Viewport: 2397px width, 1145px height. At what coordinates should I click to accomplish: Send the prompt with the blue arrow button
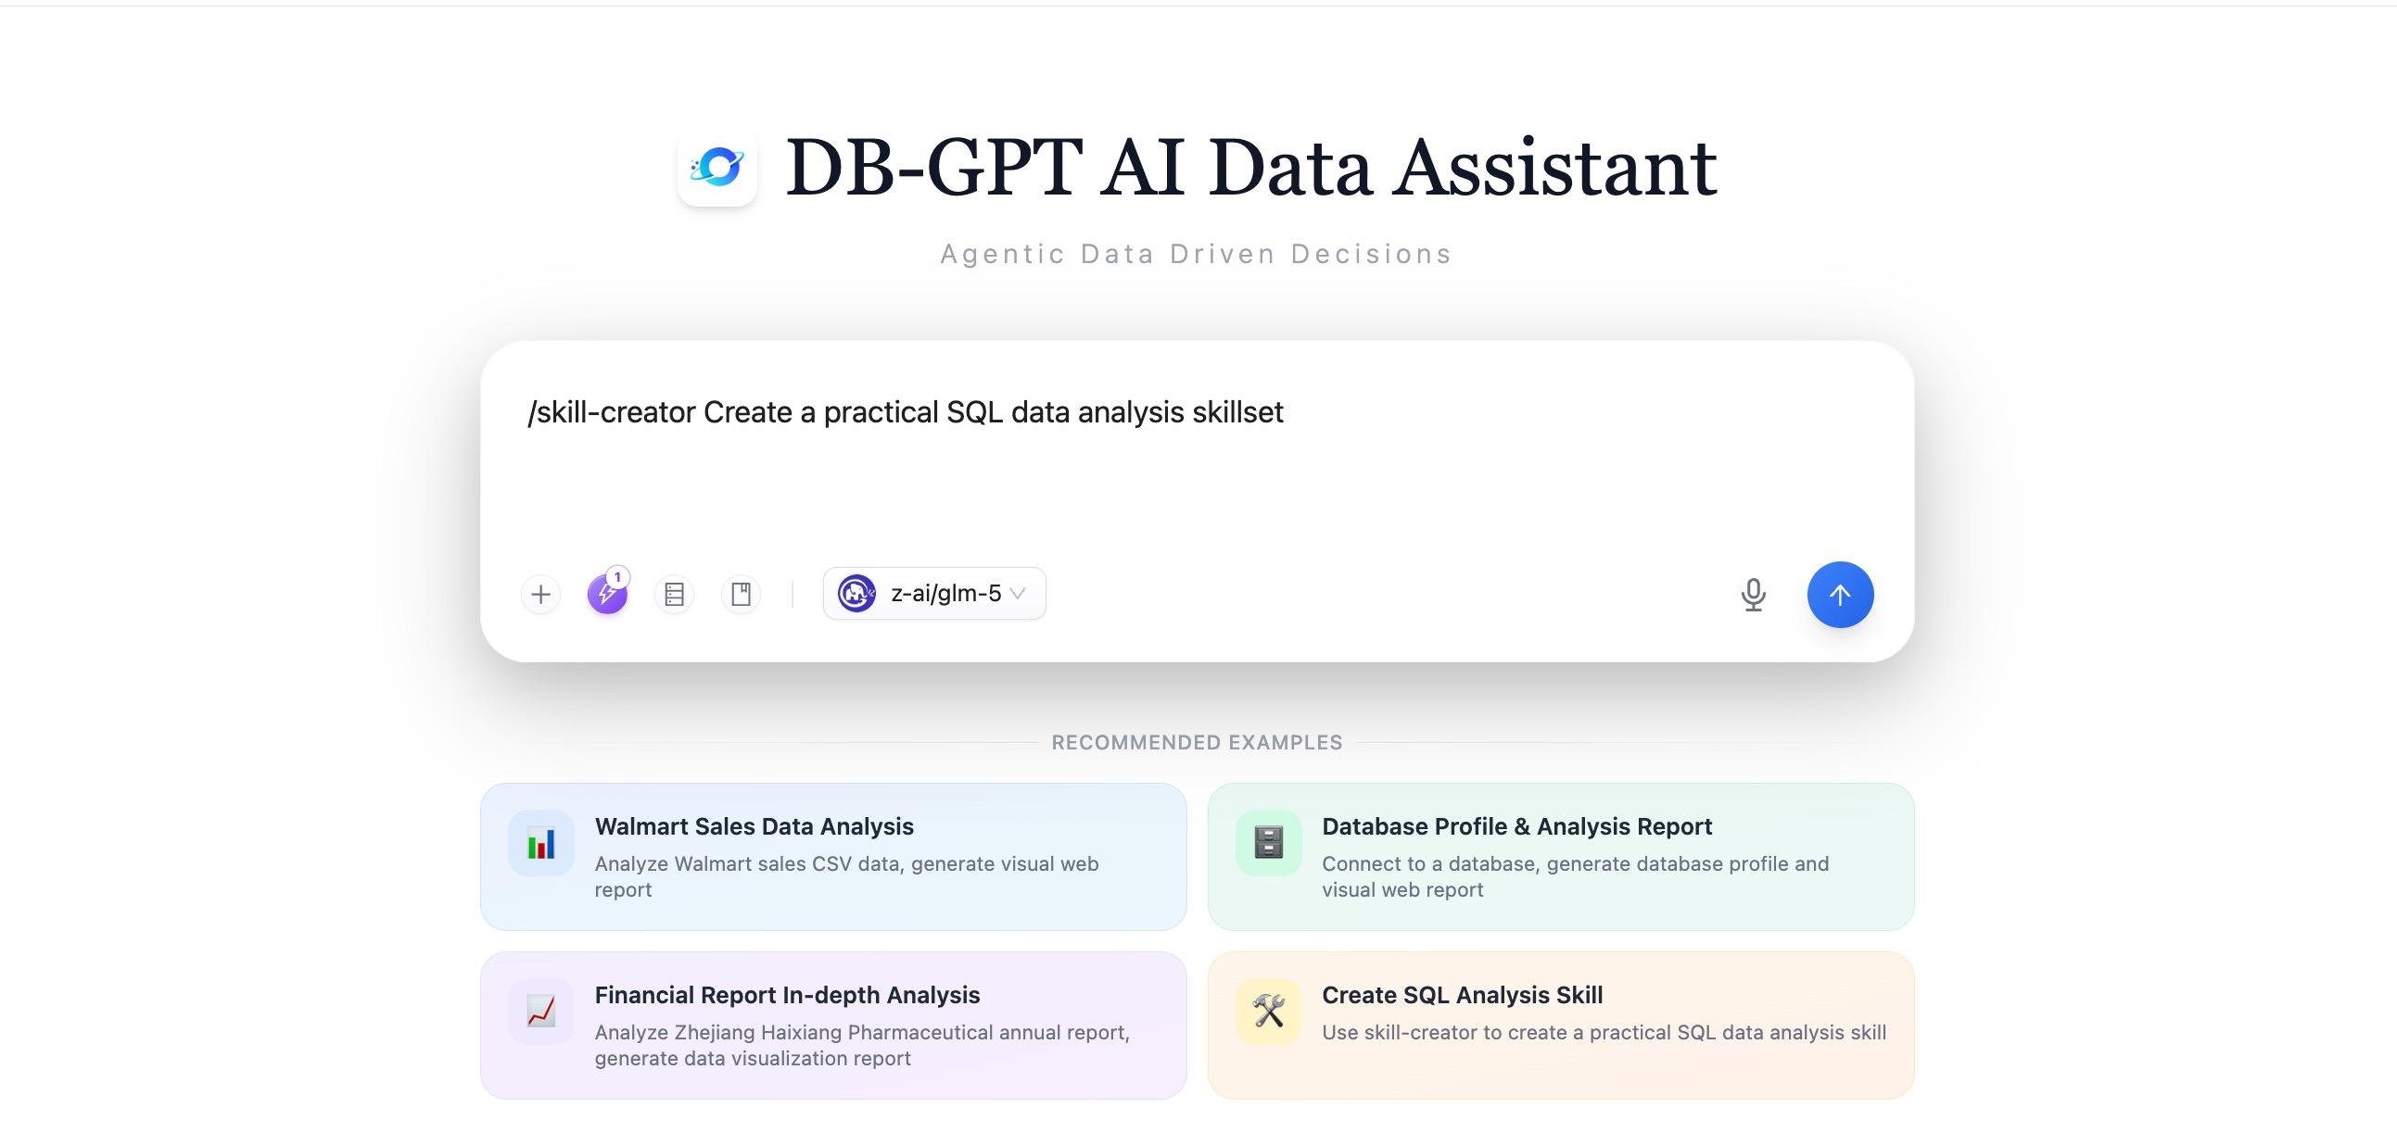click(1840, 595)
